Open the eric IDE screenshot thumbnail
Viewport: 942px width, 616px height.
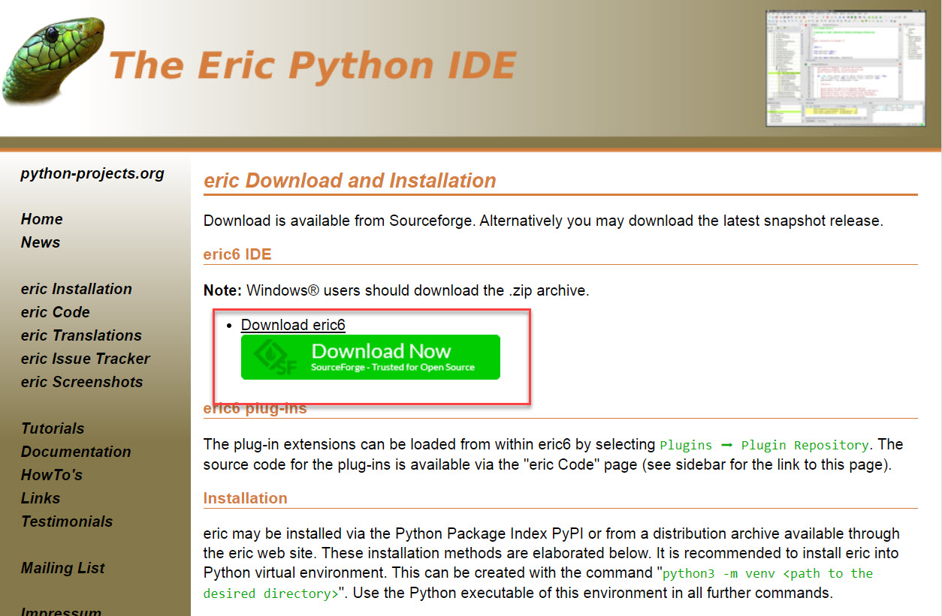click(845, 68)
